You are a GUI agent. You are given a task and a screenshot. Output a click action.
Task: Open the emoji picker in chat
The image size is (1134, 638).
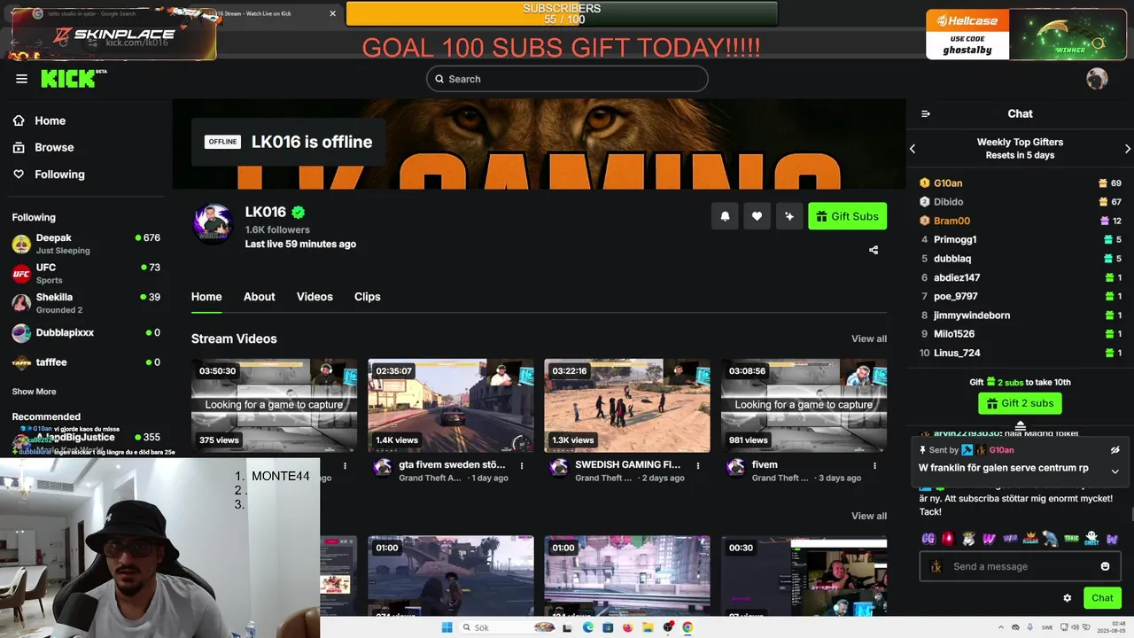1105,566
